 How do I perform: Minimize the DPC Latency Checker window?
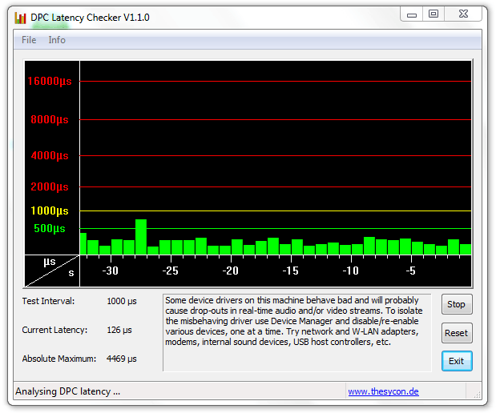[412, 14]
